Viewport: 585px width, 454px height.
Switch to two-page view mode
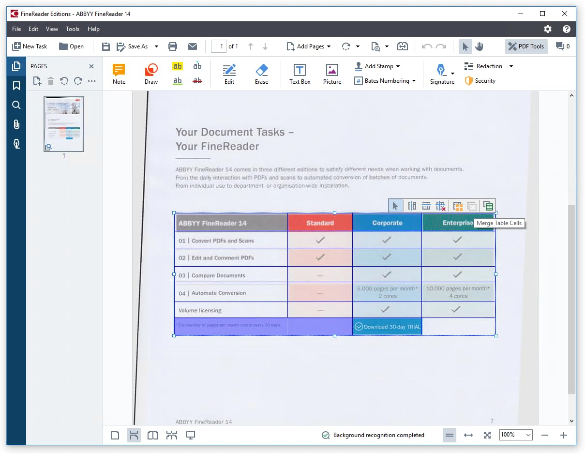[153, 435]
